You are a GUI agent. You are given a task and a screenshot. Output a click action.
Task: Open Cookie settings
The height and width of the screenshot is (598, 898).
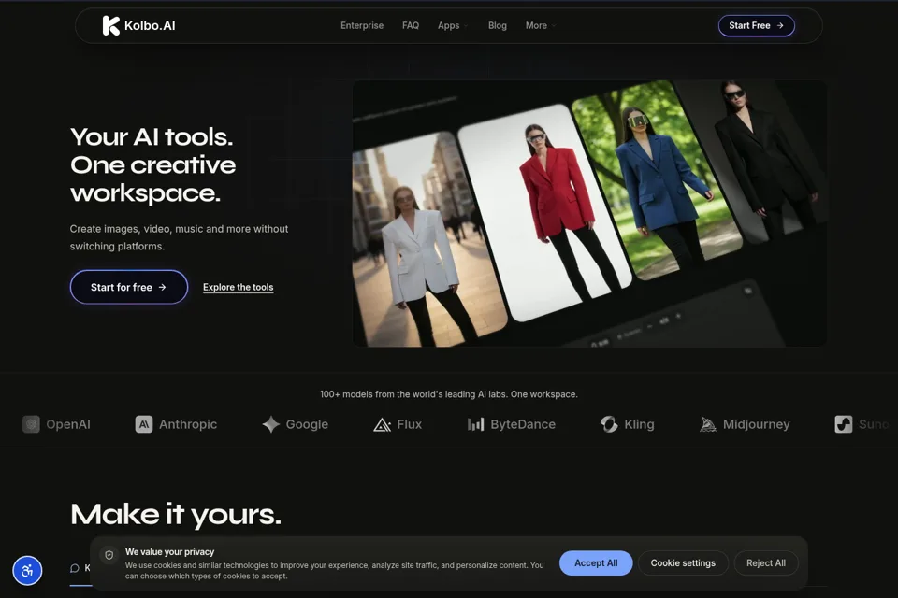[x=683, y=563]
